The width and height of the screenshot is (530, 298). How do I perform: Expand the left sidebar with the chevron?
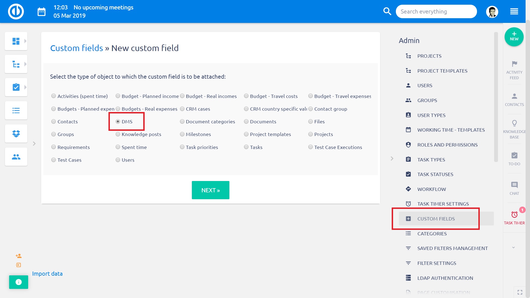coord(34,143)
